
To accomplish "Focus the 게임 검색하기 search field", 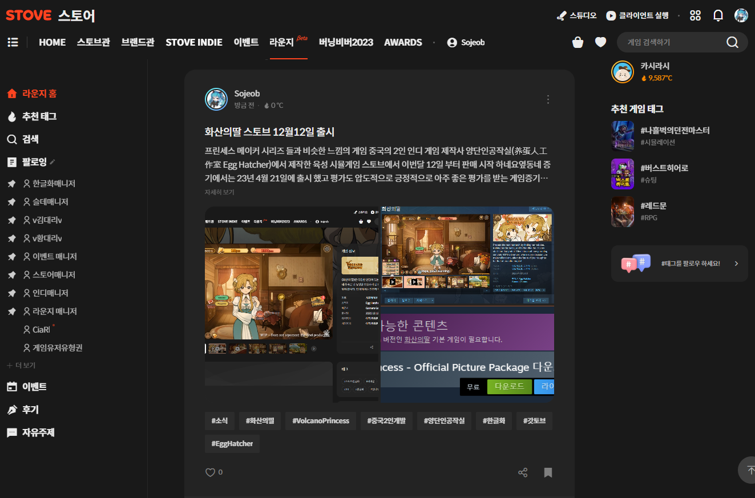I will (673, 42).
